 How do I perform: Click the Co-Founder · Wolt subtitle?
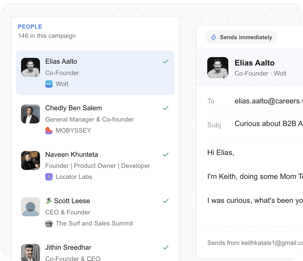tap(260, 73)
